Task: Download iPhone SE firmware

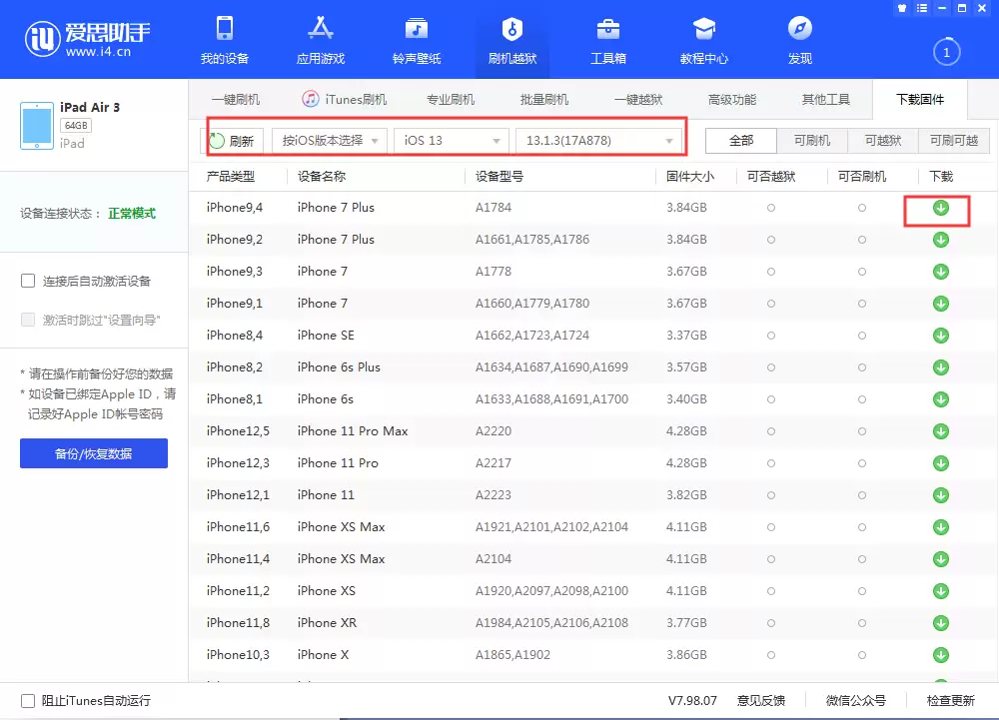Action: click(940, 335)
